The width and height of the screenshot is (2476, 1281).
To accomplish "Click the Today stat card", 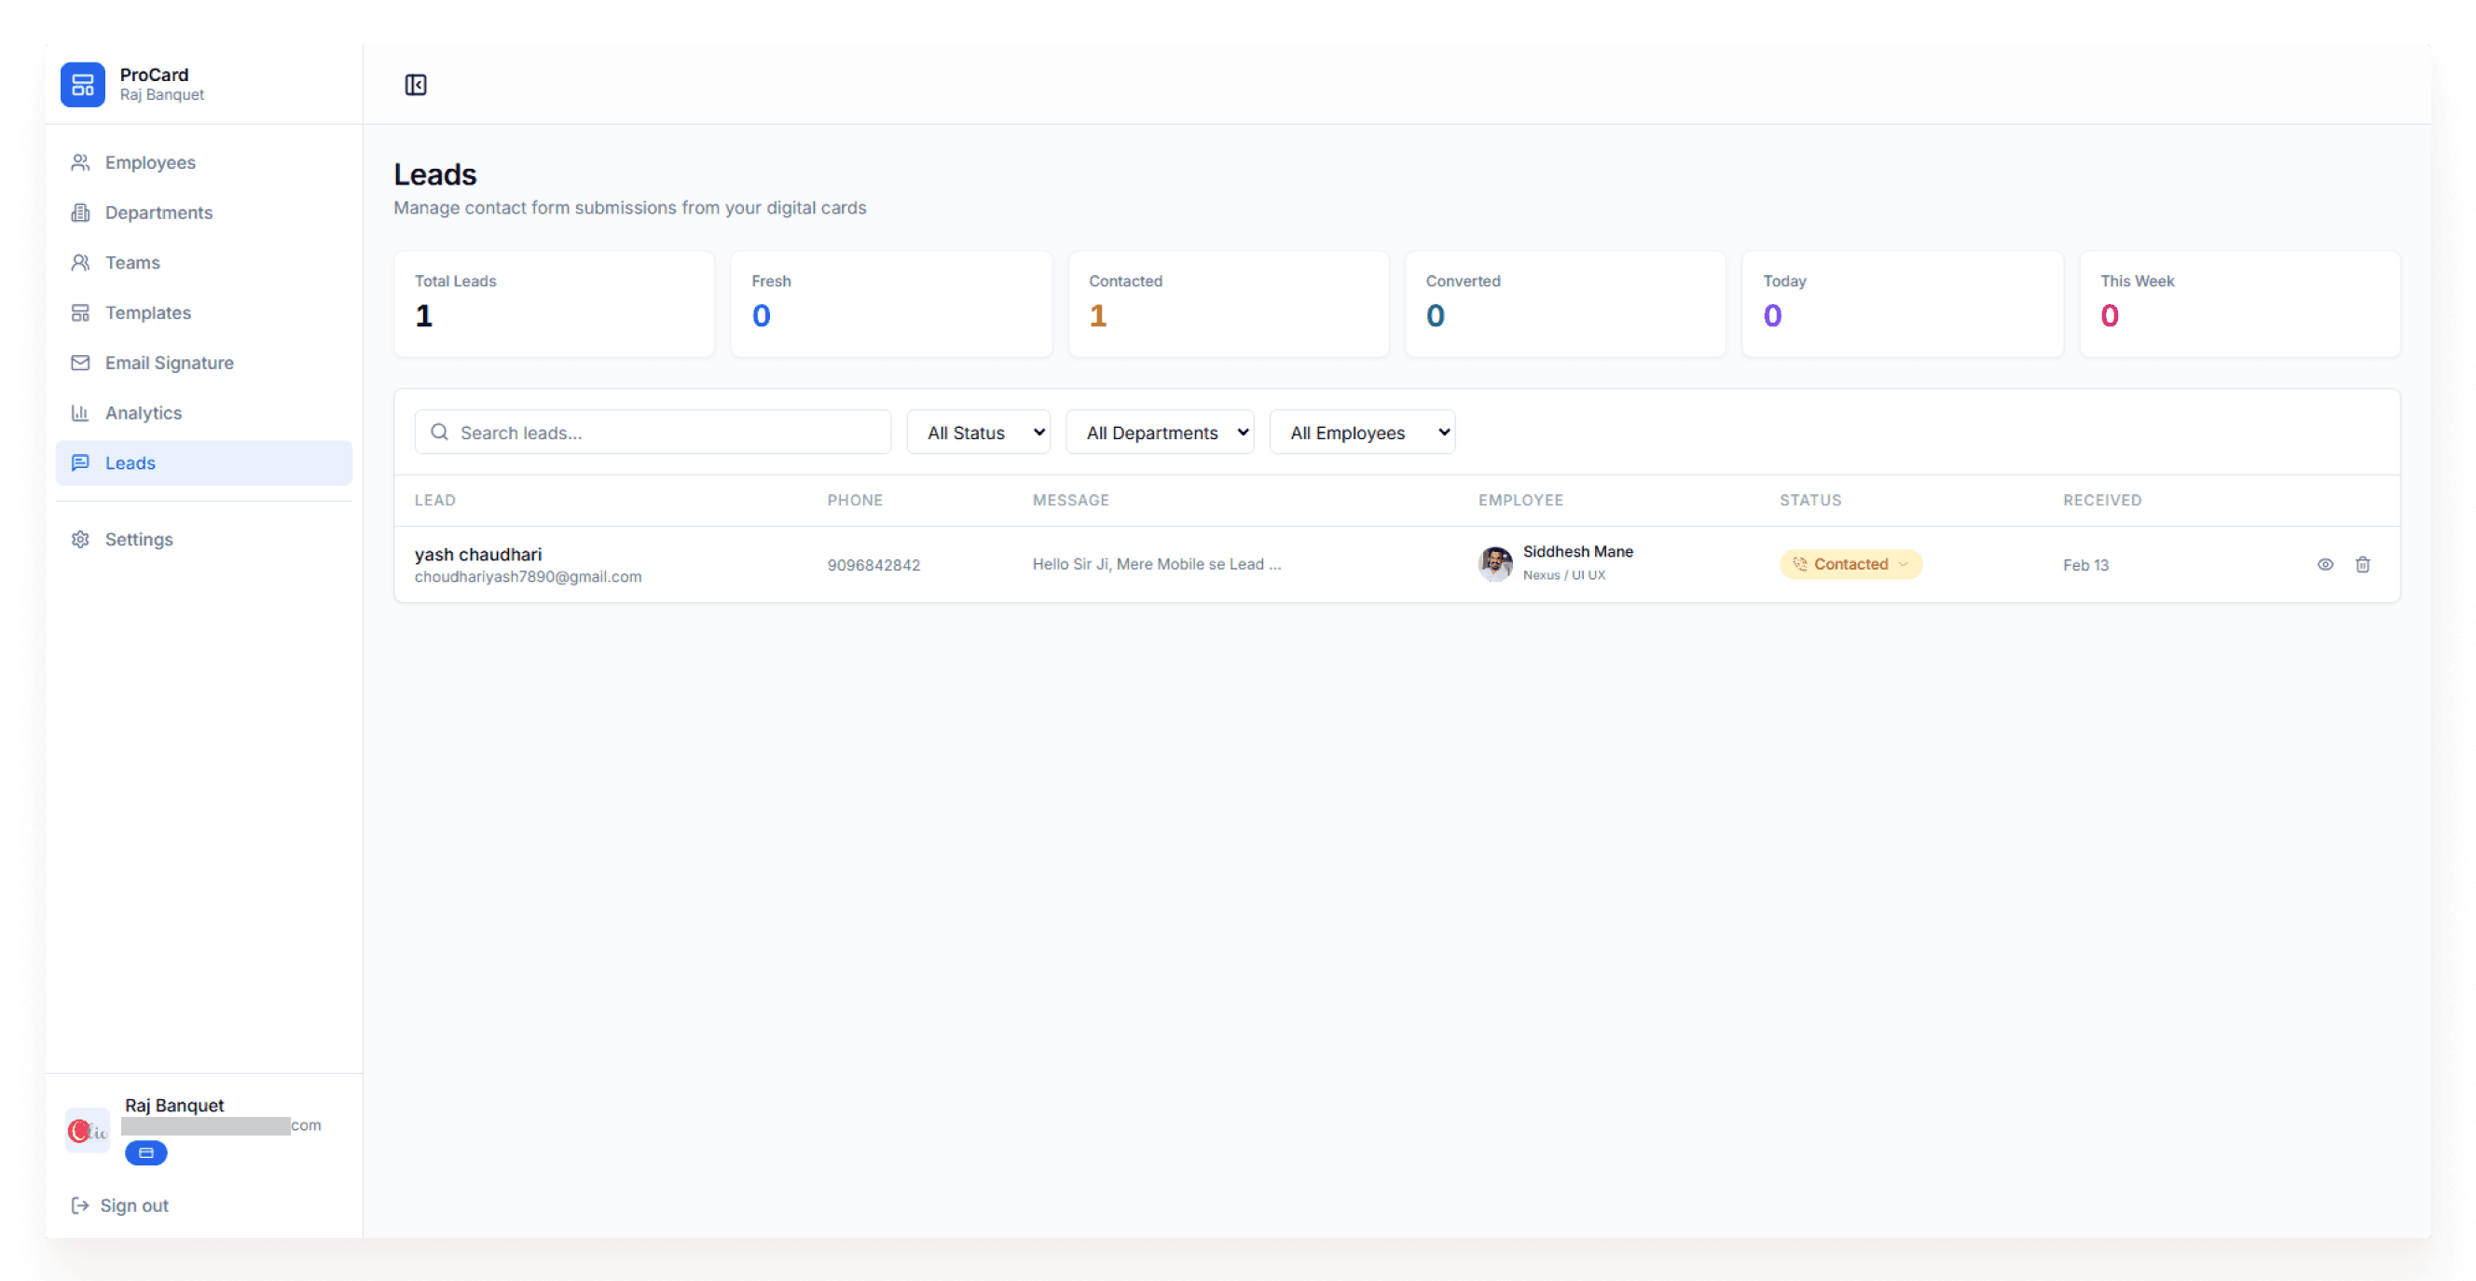I will coord(1902,304).
